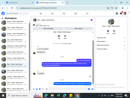Screen dimensions: 130x98
Task: Search in conversation magnifier icon
Action: tap(114, 31)
